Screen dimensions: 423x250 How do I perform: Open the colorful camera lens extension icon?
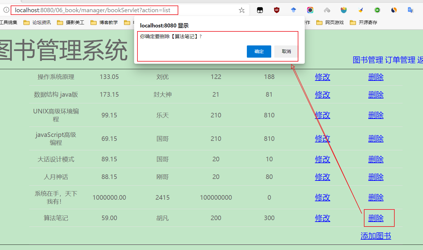310,10
